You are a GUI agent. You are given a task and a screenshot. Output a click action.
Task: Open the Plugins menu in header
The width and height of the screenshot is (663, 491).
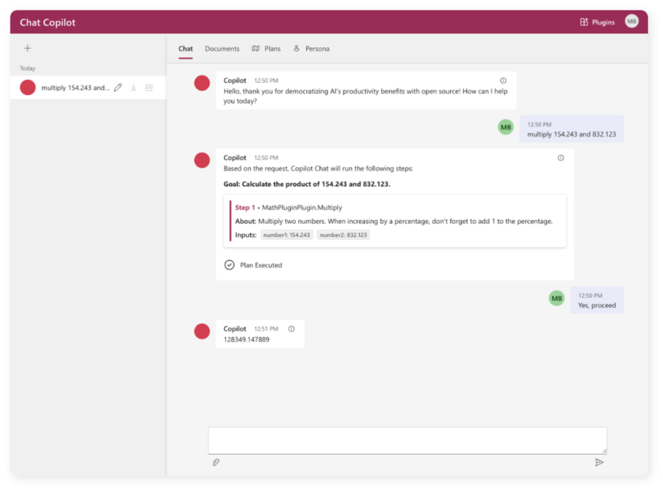point(597,22)
